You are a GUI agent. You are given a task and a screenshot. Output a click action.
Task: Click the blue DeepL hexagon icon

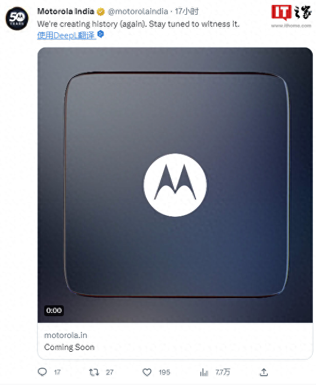point(100,34)
